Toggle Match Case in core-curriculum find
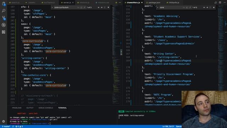Image resolution: width=227 pixels, height=128 pixels. click(x=78, y=7)
